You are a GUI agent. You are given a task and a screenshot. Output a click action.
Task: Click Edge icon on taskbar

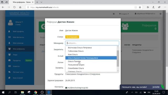click(49, 92)
